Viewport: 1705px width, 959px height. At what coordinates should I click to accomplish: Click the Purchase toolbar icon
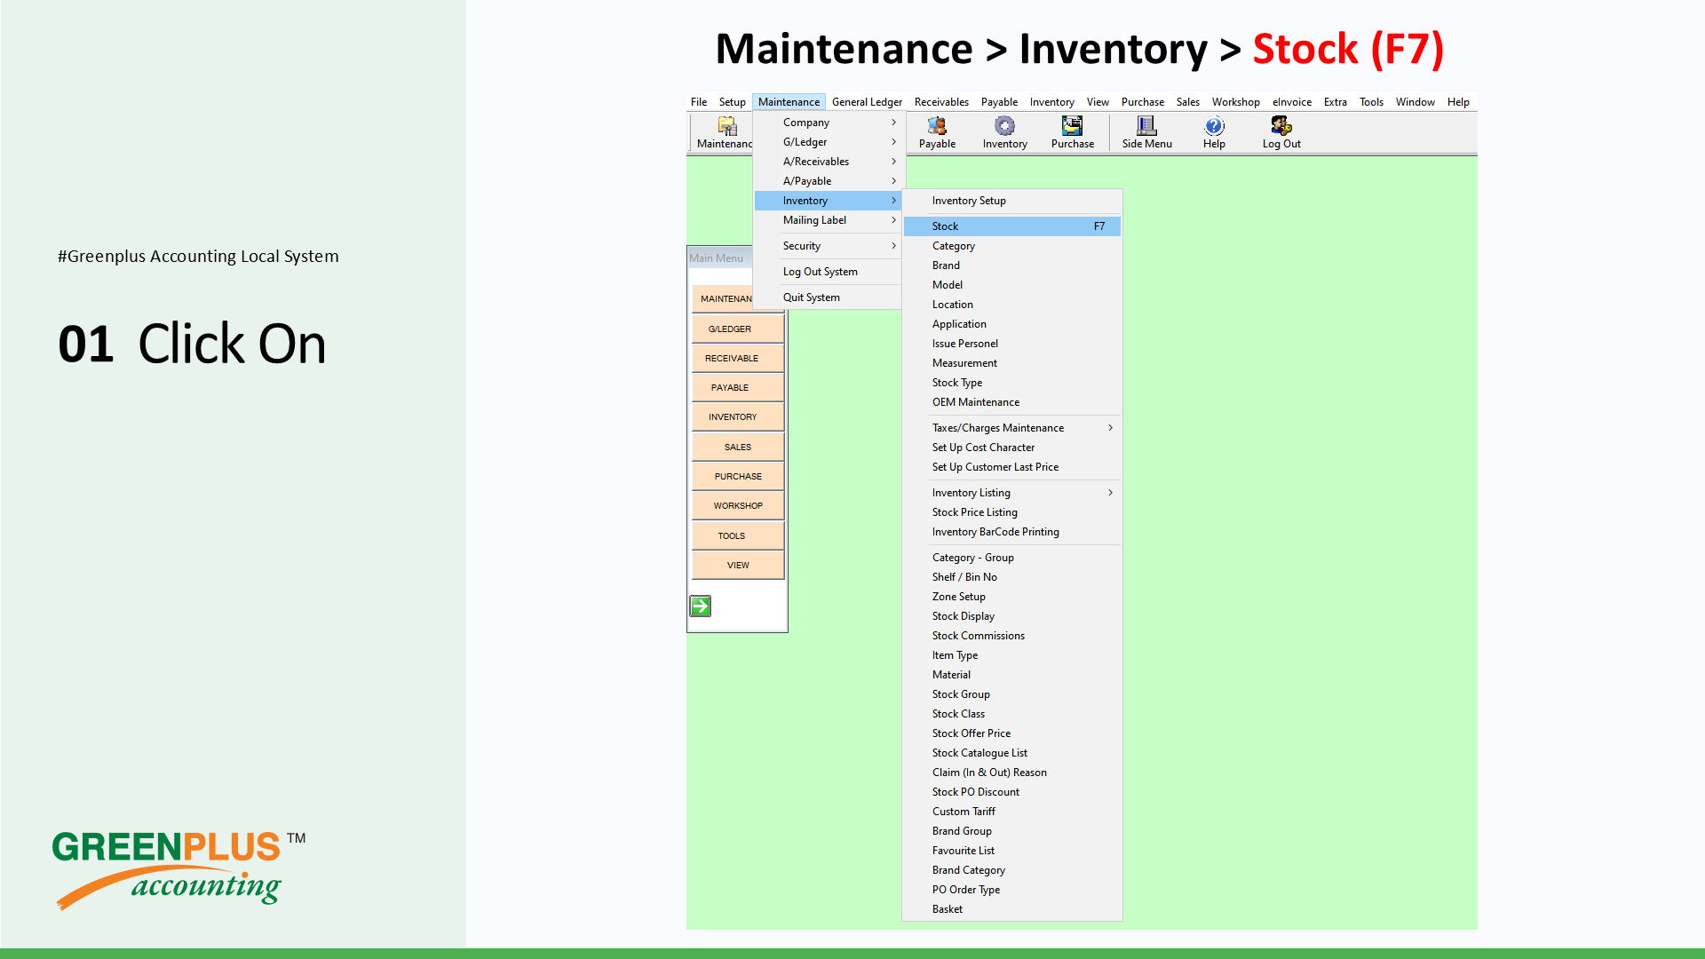(x=1072, y=133)
